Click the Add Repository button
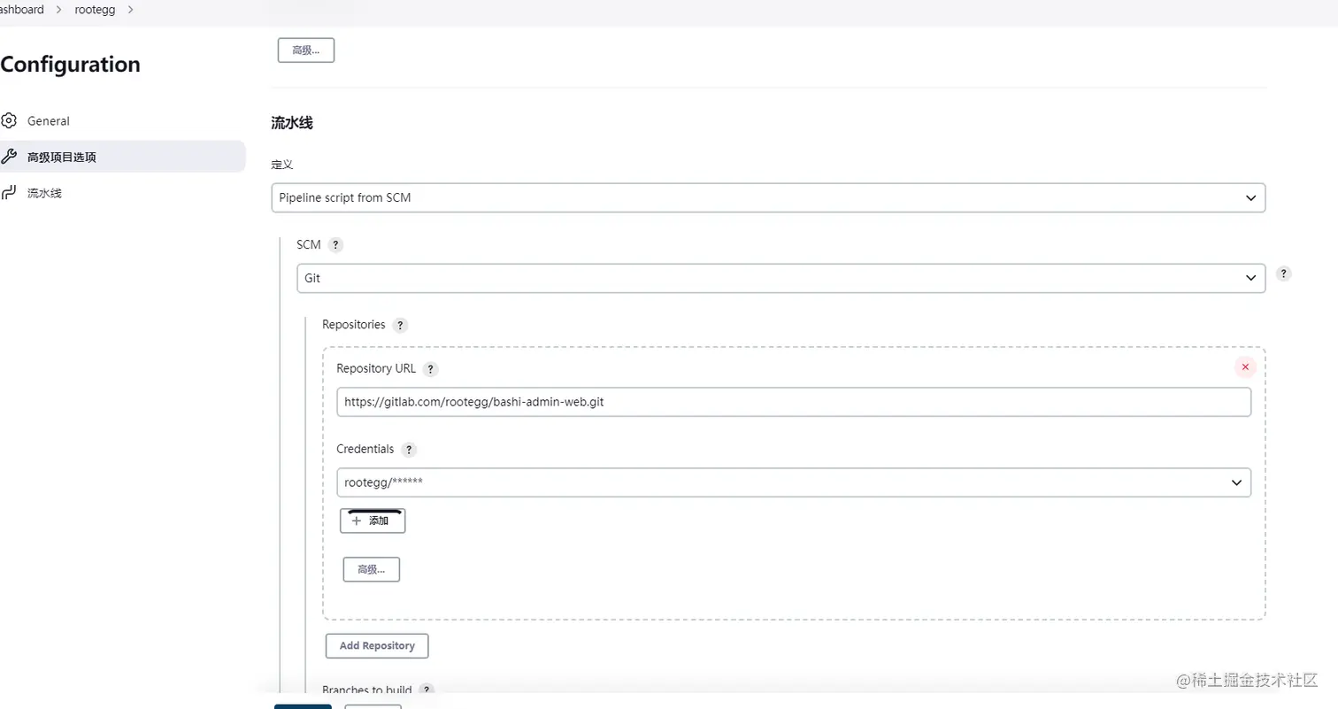 [x=377, y=646]
